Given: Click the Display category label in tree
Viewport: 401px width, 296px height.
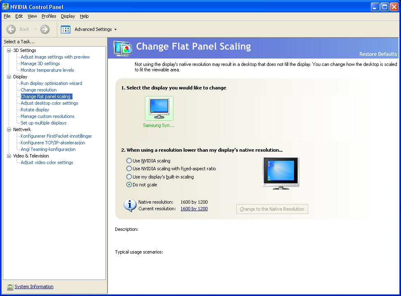Looking at the screenshot, I should click(20, 77).
